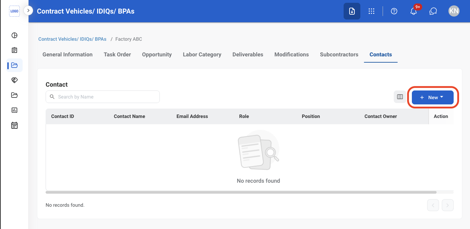Go to the previous page of contacts

tap(433, 205)
